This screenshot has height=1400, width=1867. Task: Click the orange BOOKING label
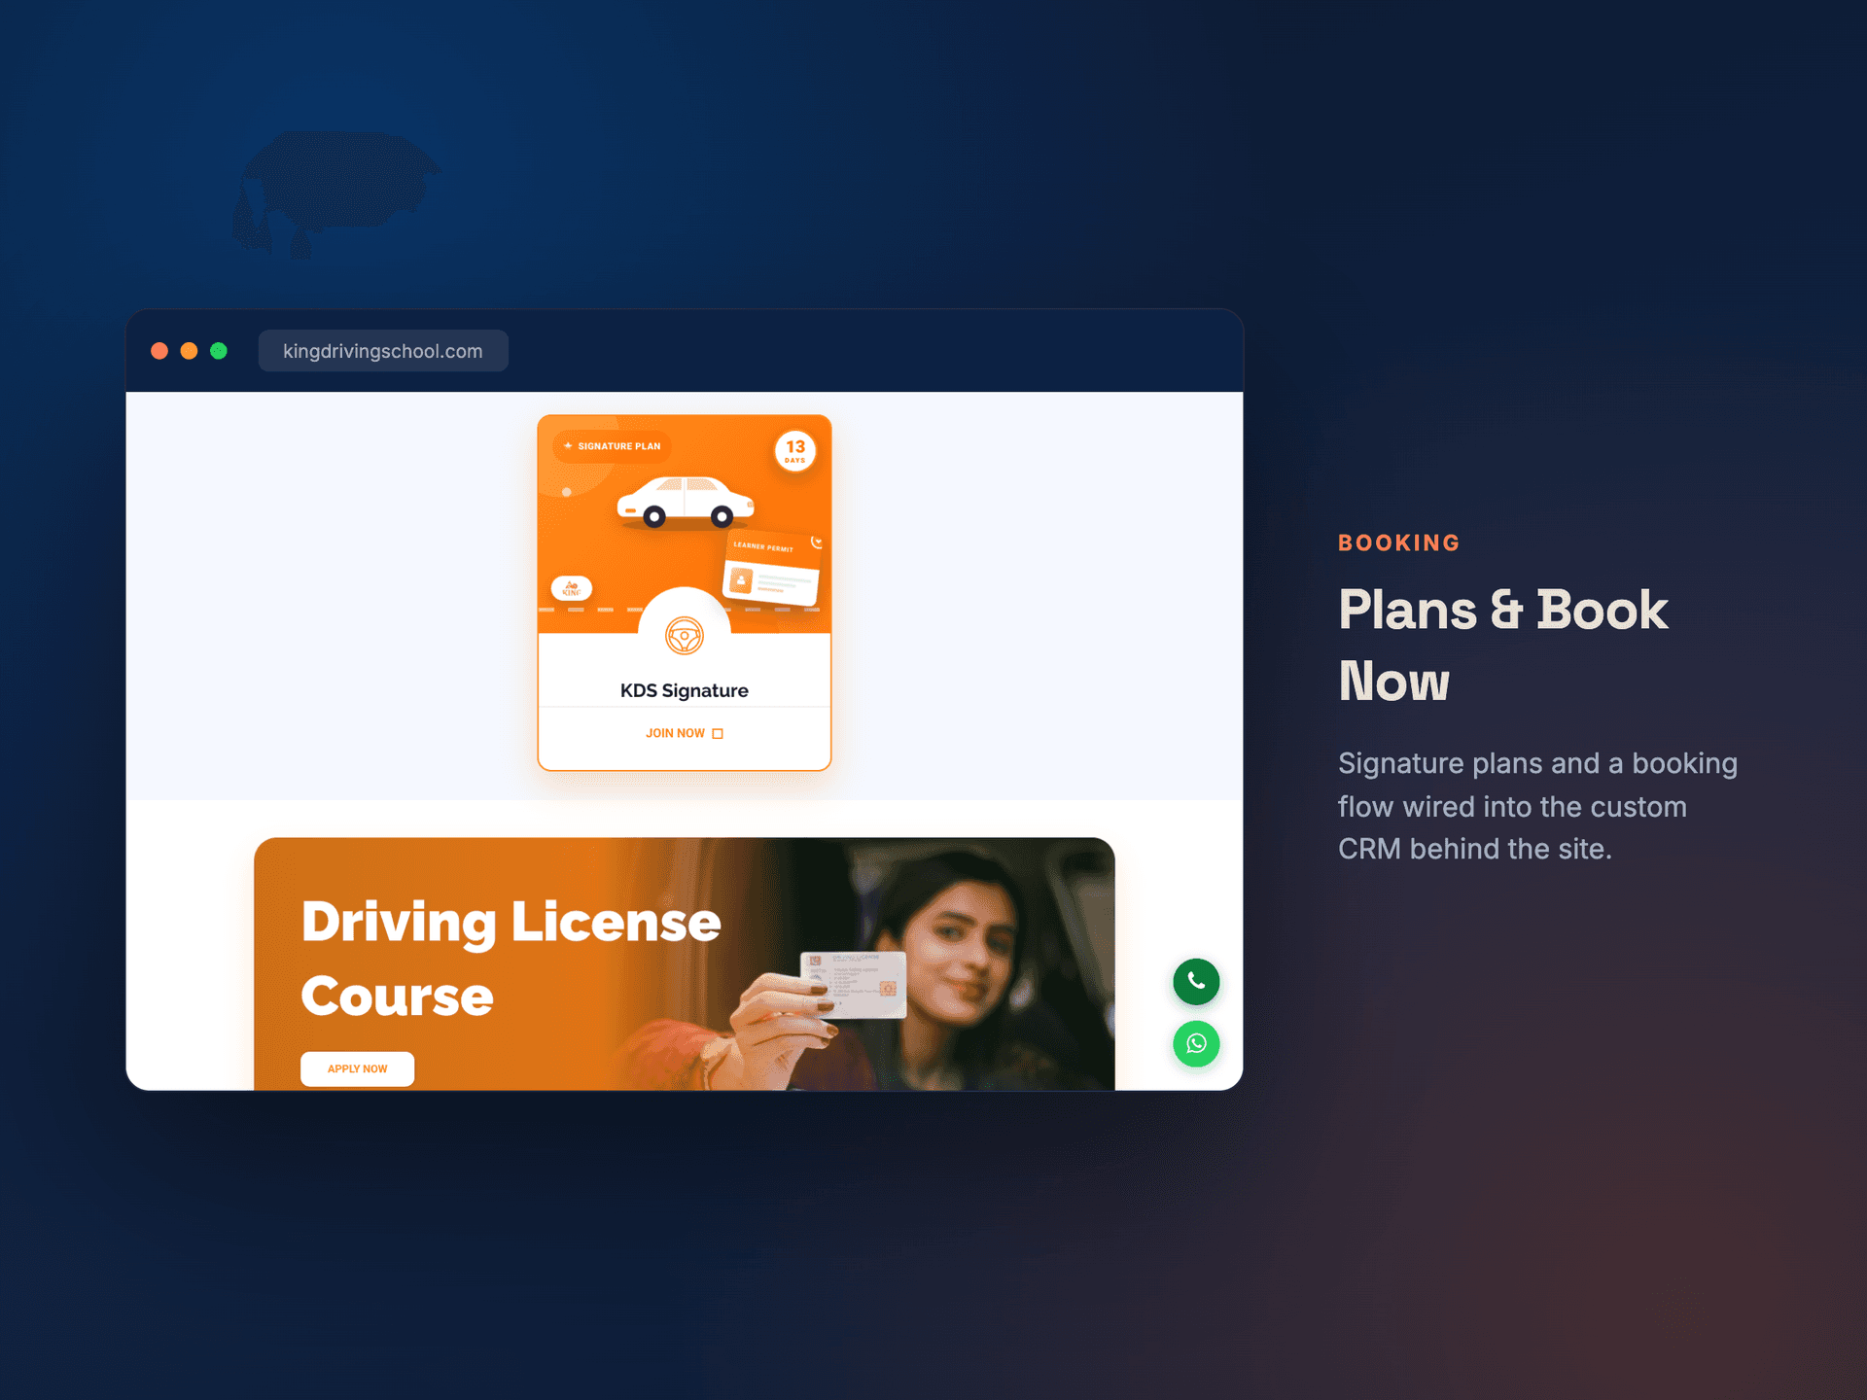tap(1399, 542)
